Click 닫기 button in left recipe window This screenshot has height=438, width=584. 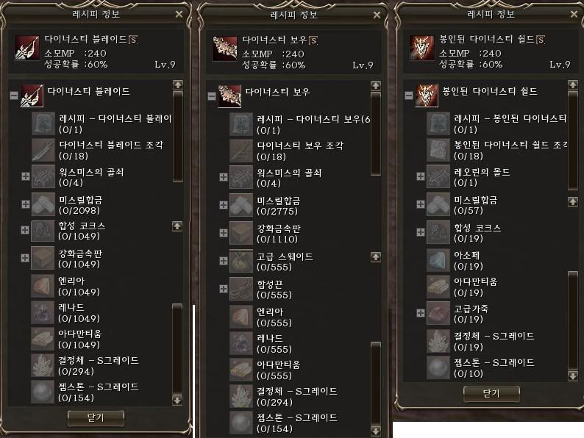click(x=96, y=418)
